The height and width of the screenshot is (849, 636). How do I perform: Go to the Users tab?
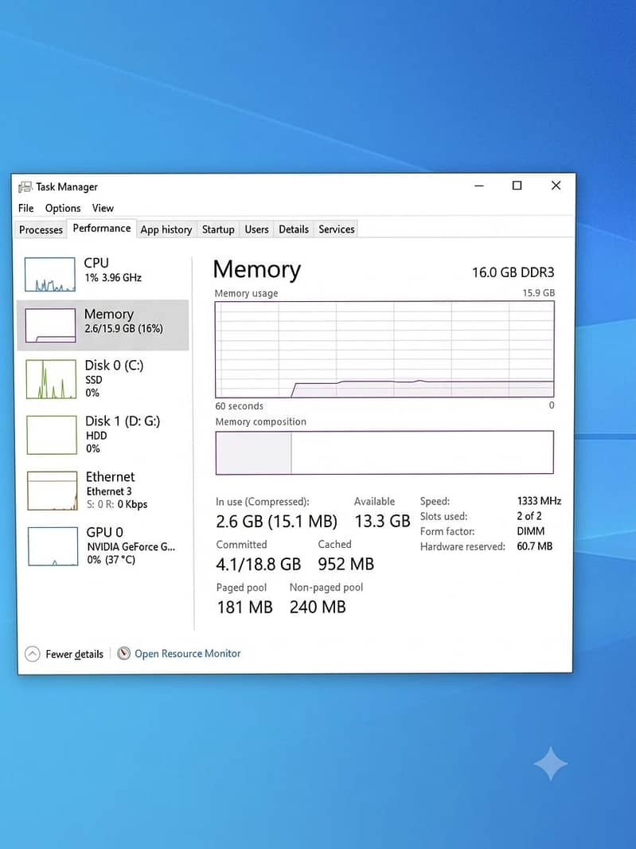(256, 229)
